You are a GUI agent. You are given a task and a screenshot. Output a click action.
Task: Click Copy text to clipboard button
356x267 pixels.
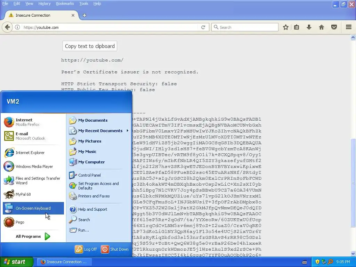coord(90,46)
